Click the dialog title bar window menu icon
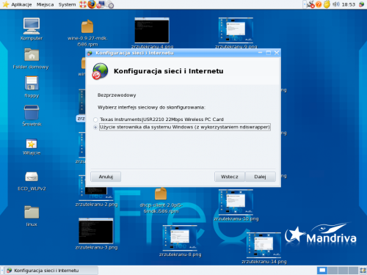This screenshot has height=275, width=367. tap(90, 53)
